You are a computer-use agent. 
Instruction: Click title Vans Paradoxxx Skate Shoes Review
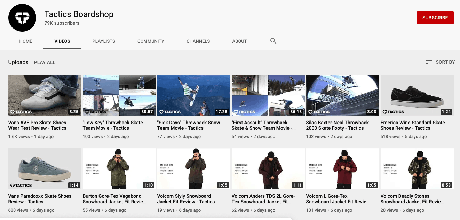pos(40,199)
